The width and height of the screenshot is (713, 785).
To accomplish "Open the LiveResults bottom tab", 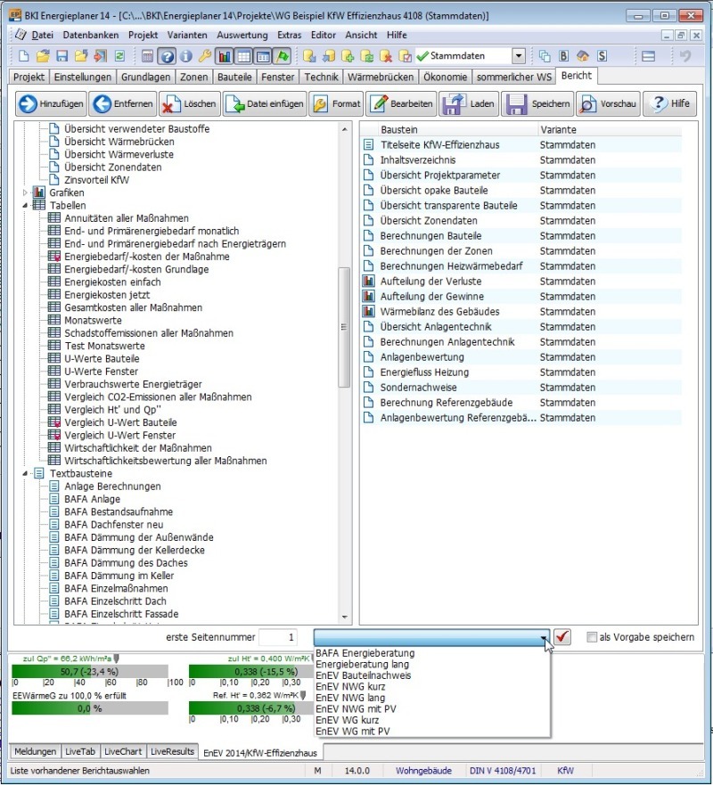I will click(172, 751).
